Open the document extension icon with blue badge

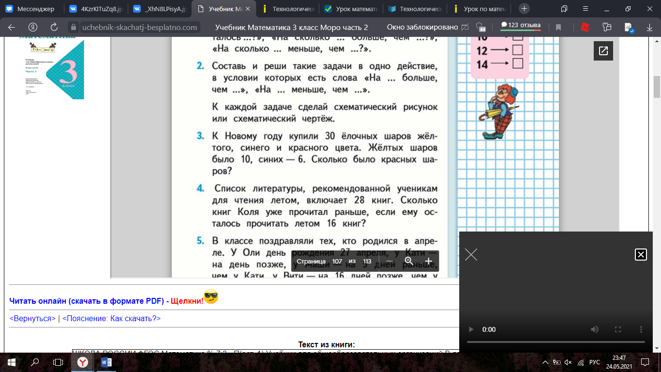tap(629, 28)
